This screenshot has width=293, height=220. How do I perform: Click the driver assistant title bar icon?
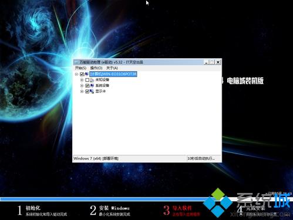pos(76,62)
